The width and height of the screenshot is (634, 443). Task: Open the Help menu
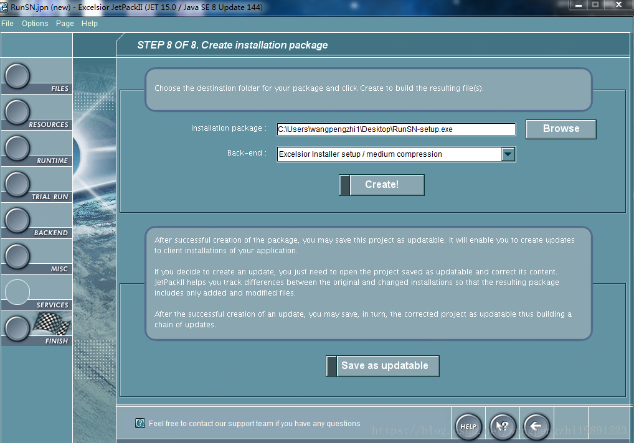click(x=89, y=24)
